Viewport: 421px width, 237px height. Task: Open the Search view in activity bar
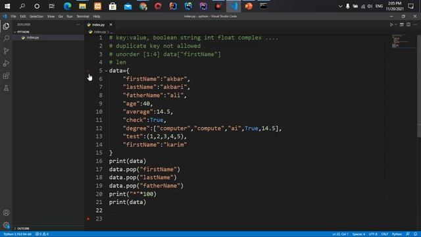click(6, 38)
